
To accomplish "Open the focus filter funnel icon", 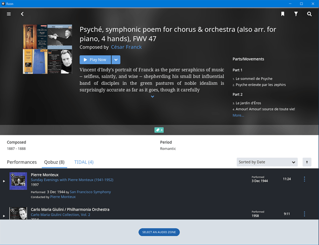I will (296, 14).
